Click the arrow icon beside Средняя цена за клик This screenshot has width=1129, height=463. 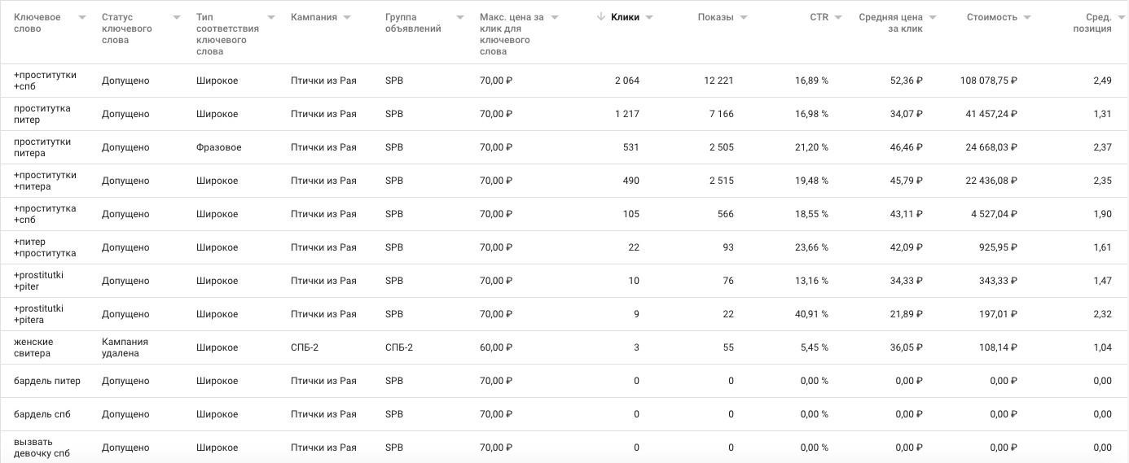coord(933,17)
